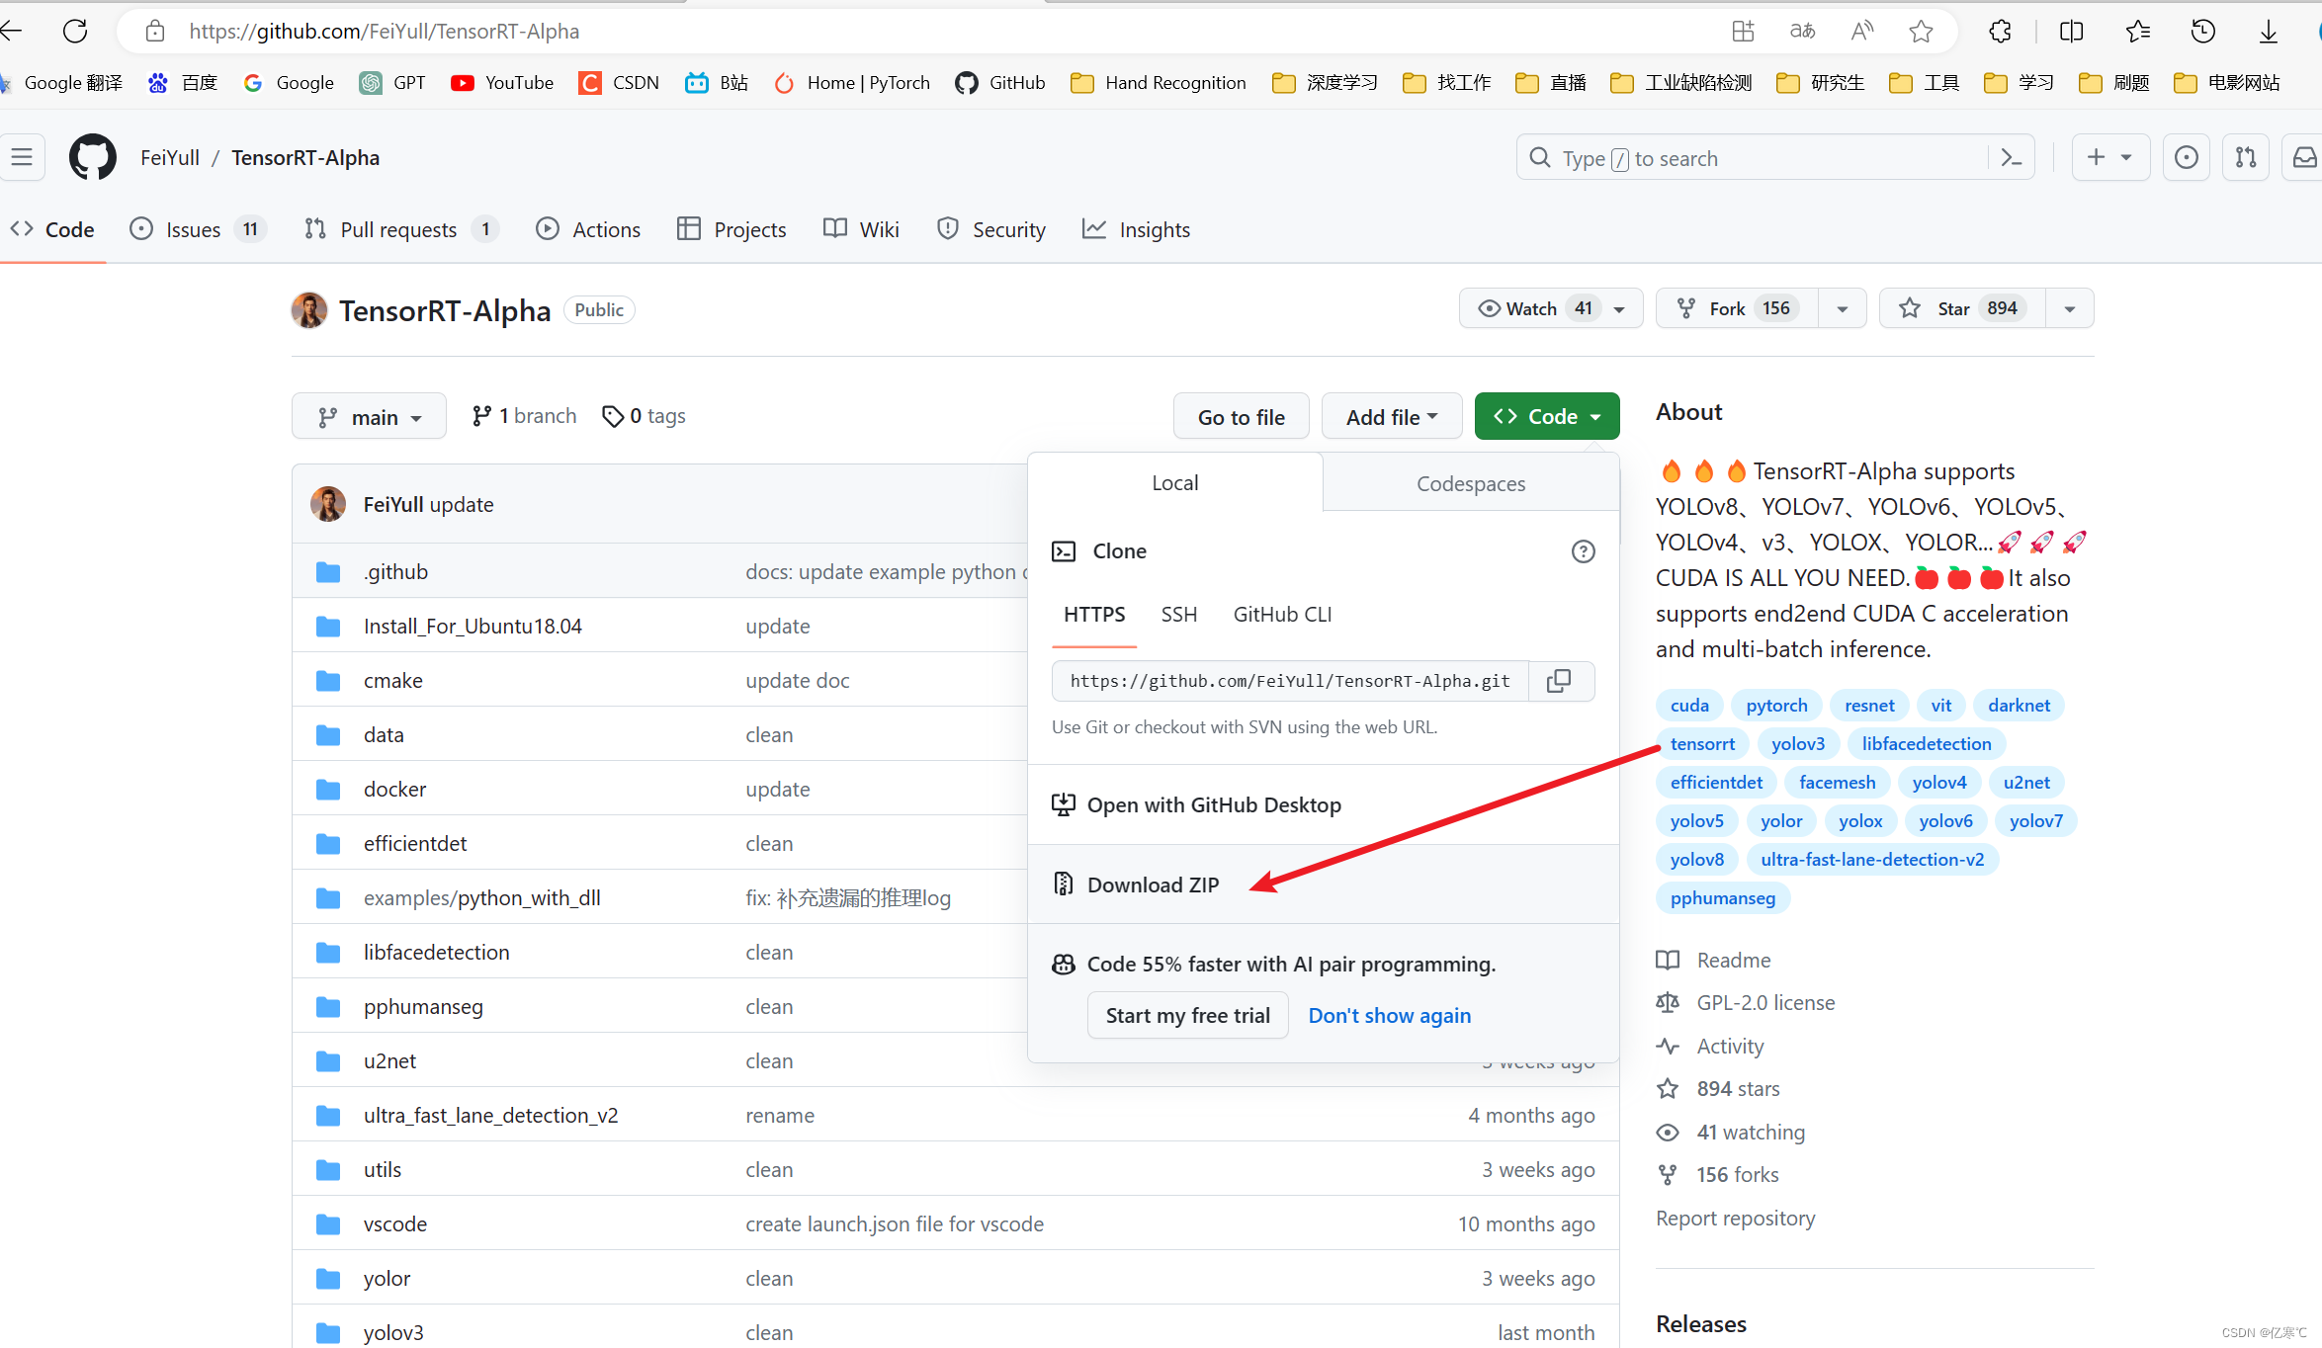
Task: Click the Don't show again link
Action: pos(1389,1016)
